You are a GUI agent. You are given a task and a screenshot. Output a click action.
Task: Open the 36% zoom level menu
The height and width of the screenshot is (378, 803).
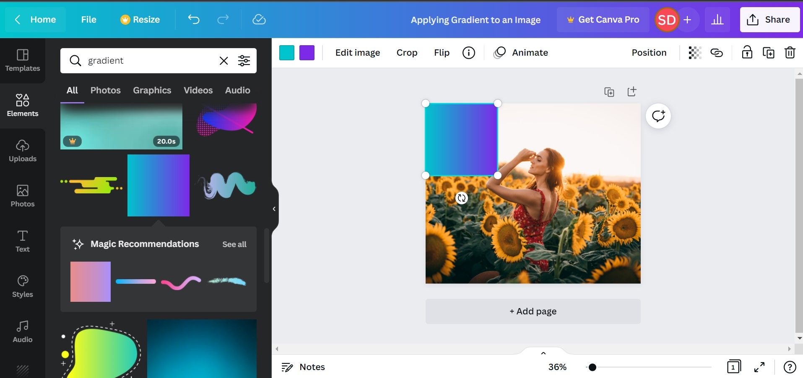pos(557,367)
